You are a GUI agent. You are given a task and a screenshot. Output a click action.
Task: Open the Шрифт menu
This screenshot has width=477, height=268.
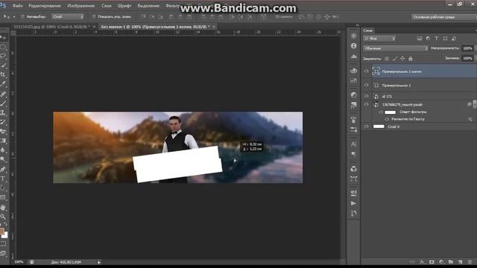click(x=124, y=6)
